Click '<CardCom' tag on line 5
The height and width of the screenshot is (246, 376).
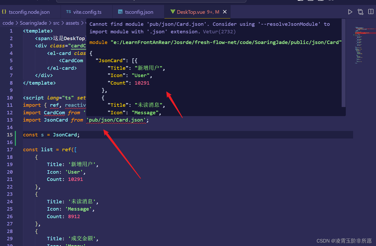pos(71,61)
